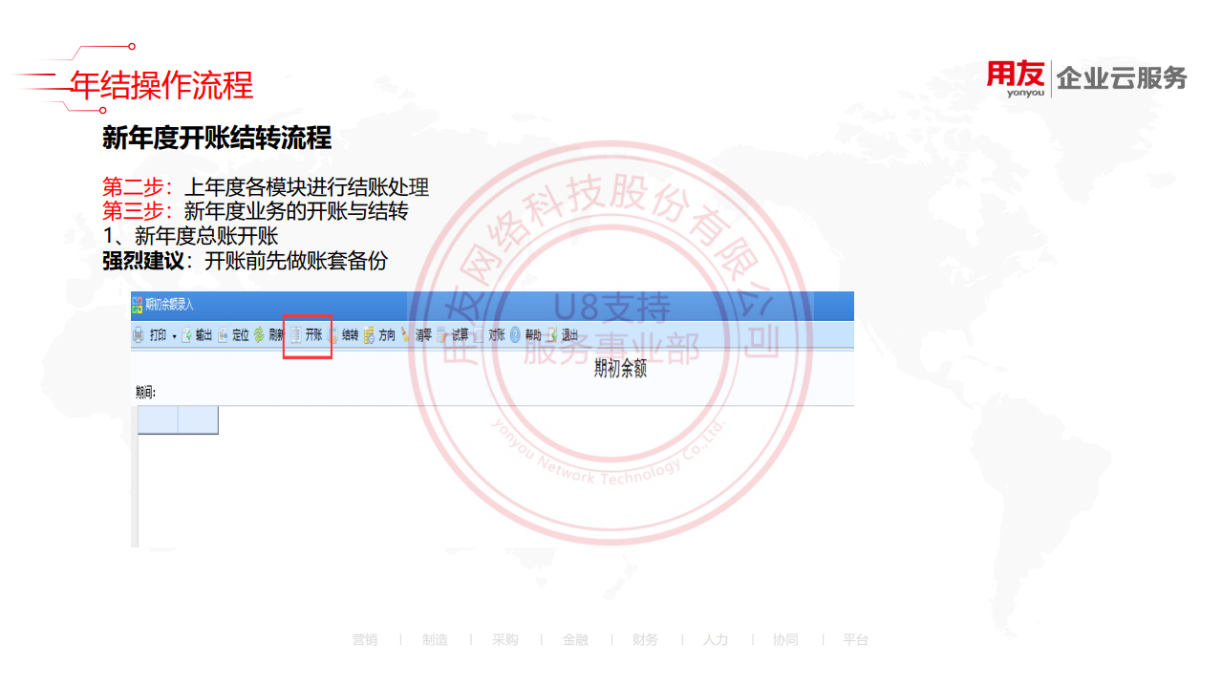Screen dimensions: 1222x686
Task: Click the 刷新 (refresh) toolbar button
Action: pos(269,335)
